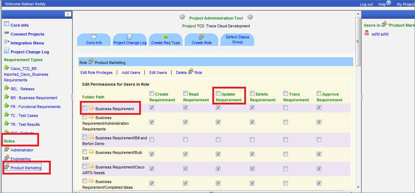
Task: Click the Engineering role users icon
Action: (7, 158)
